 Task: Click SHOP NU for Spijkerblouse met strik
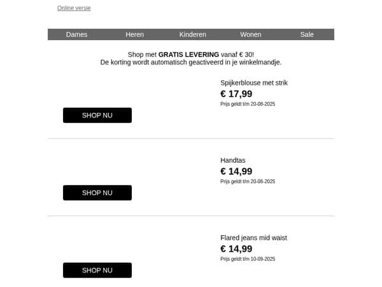click(97, 115)
